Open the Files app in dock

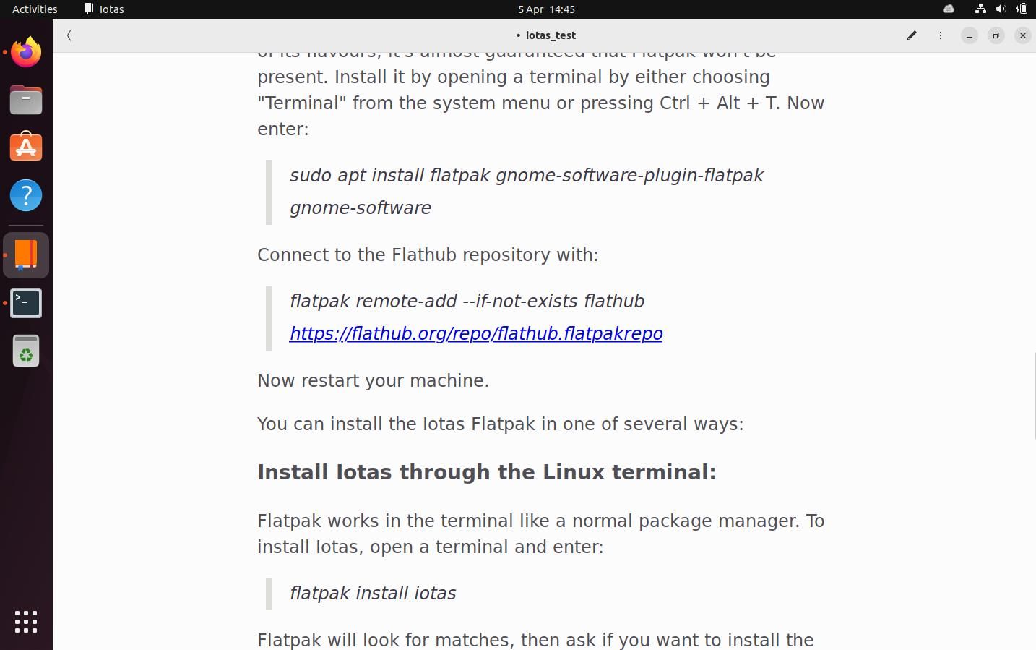pyautogui.click(x=26, y=100)
